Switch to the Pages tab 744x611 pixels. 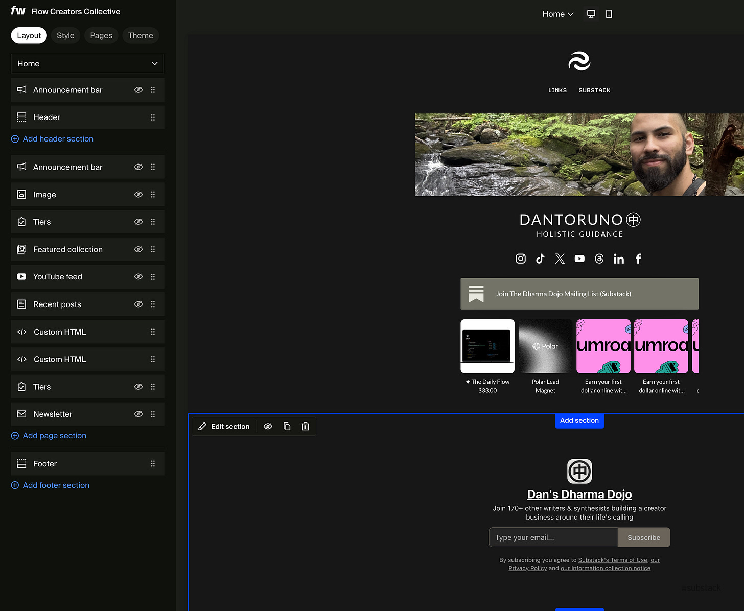pyautogui.click(x=101, y=35)
